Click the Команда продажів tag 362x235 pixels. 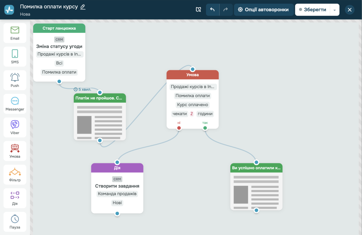(117, 194)
